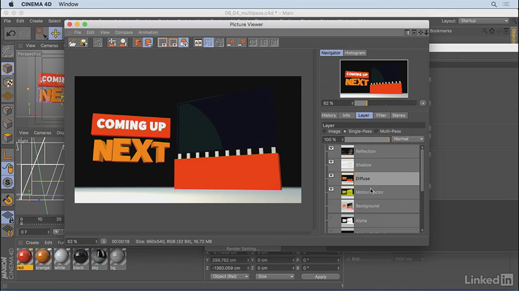Open the Object (Rel) dropdown
Viewport: 519px width, 291px height.
point(229,276)
